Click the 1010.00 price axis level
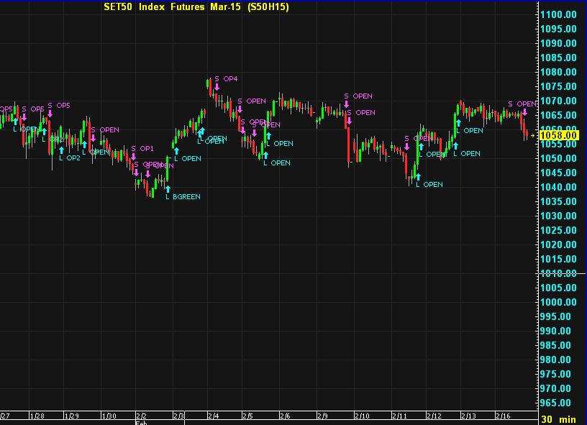The width and height of the screenshot is (587, 425). tap(559, 273)
